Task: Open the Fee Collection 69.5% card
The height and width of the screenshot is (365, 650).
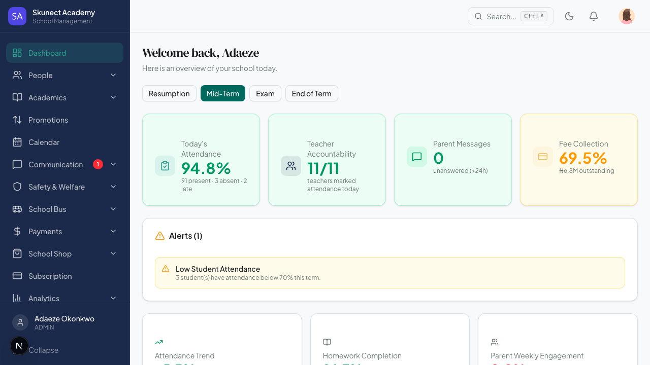Action: (x=579, y=160)
